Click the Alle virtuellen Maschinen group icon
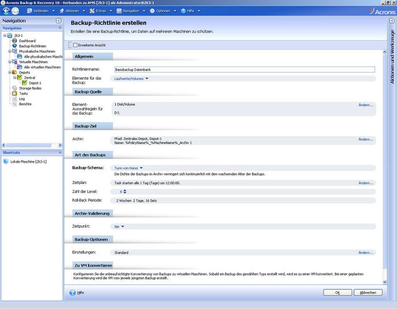Image resolution: width=397 pixels, height=309 pixels. click(20, 67)
